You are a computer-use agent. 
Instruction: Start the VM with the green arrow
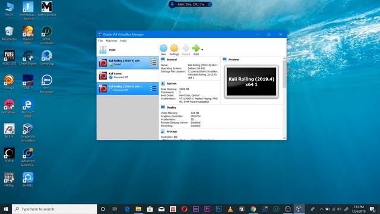(196, 50)
